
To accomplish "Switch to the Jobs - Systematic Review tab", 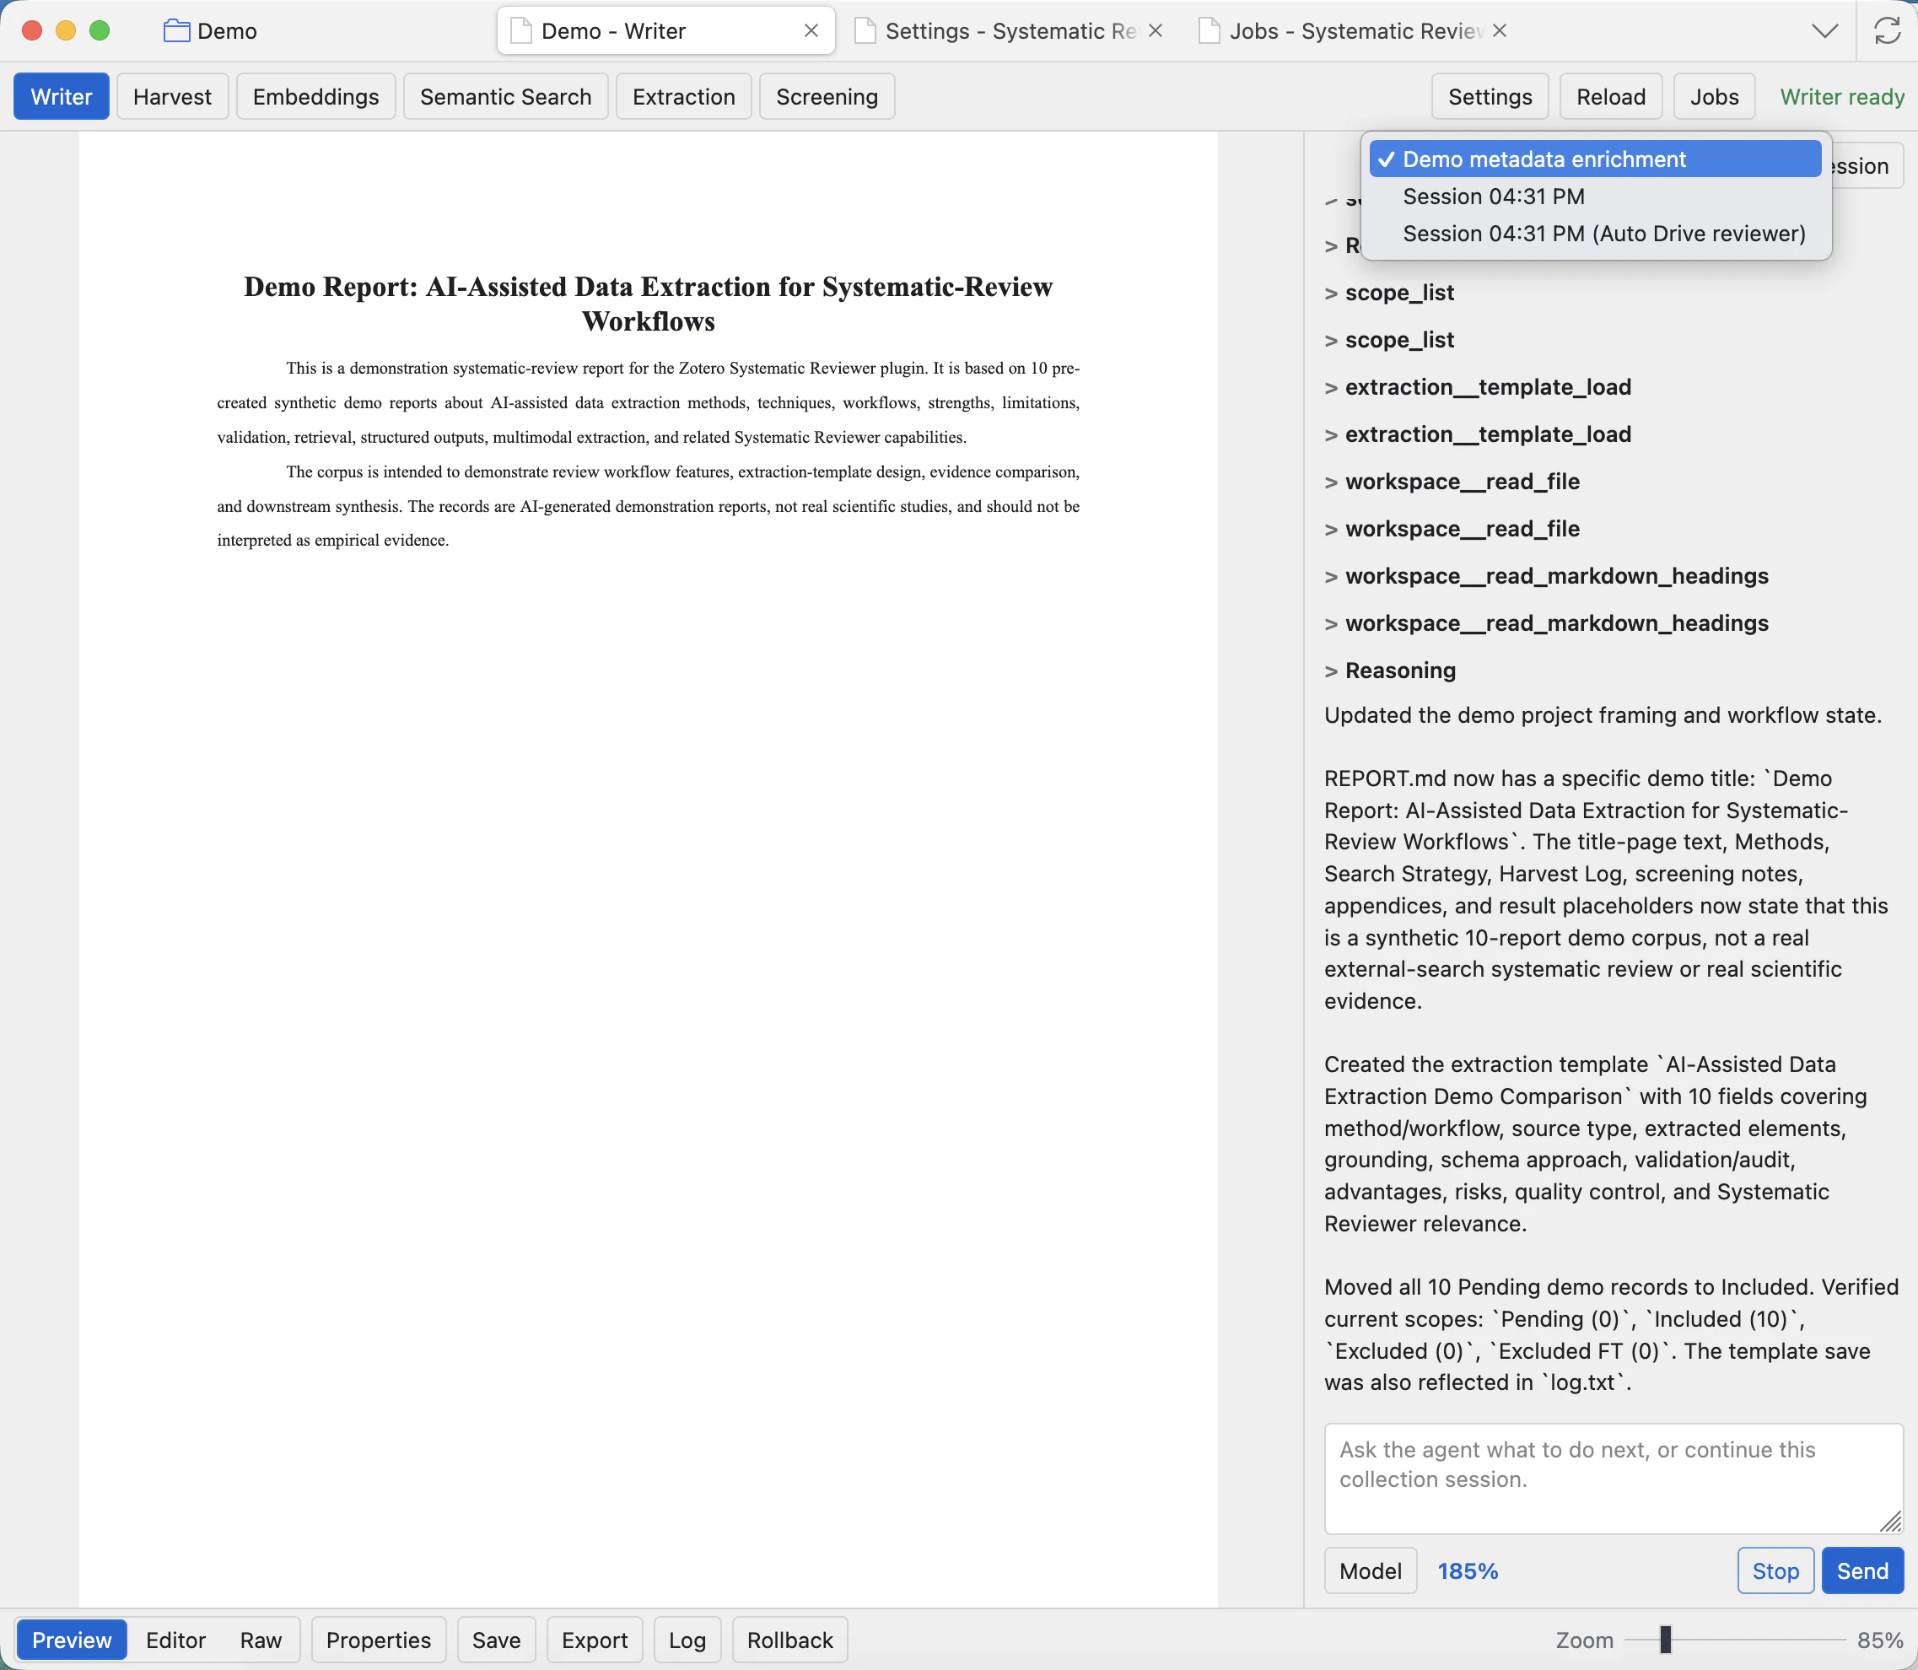I will click(x=1353, y=30).
